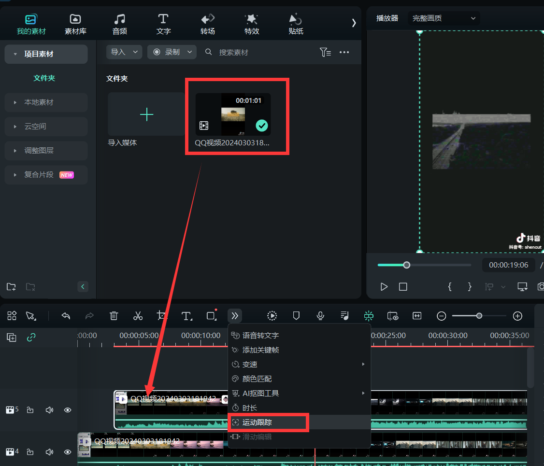The height and width of the screenshot is (466, 544).
Task: Click the trash delete icon in timeline toolbar
Action: click(114, 316)
